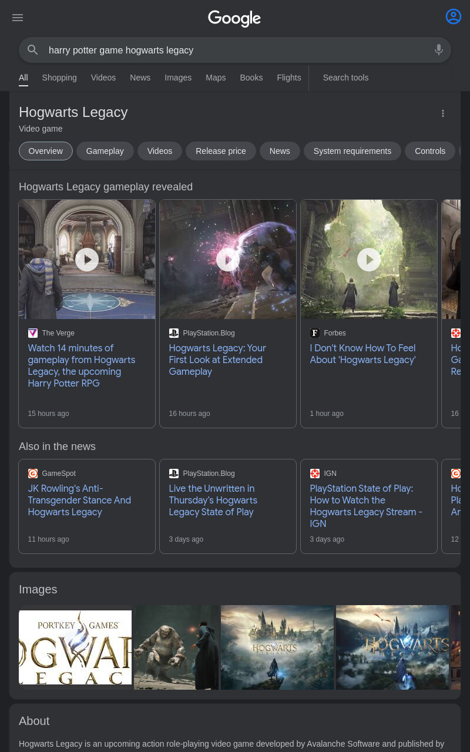The height and width of the screenshot is (752, 470).
Task: Click the Images section heading
Action: [38, 589]
